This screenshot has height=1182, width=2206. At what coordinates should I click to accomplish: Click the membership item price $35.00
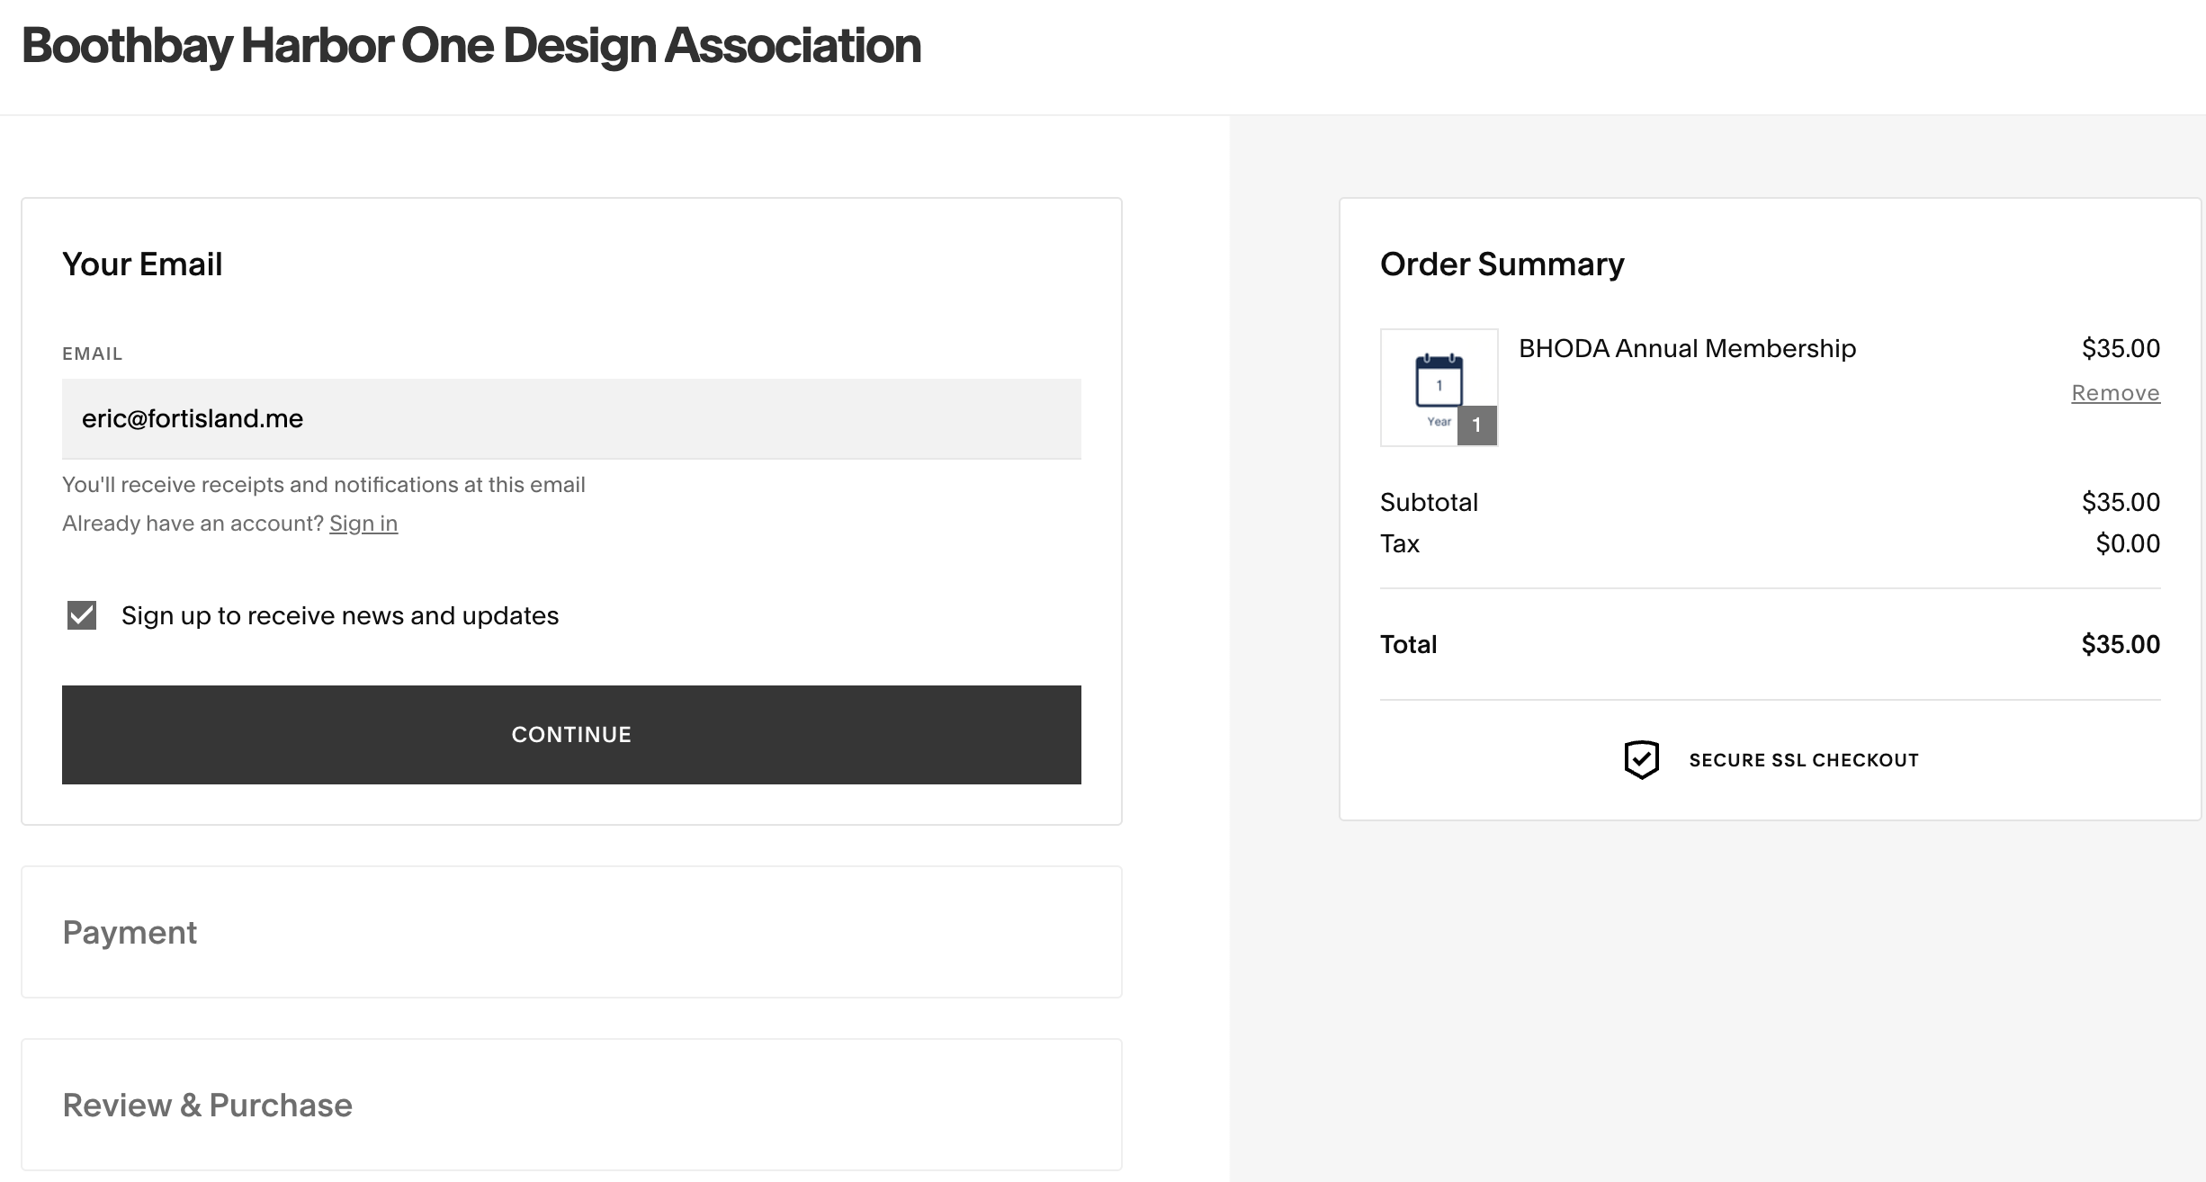click(2121, 348)
